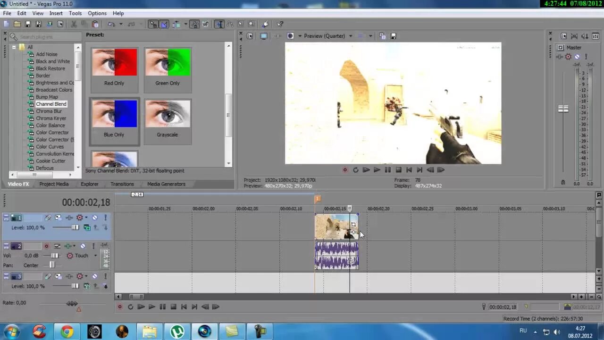Click the uTorrent icon in taskbar
The width and height of the screenshot is (604, 340).
pos(177,331)
